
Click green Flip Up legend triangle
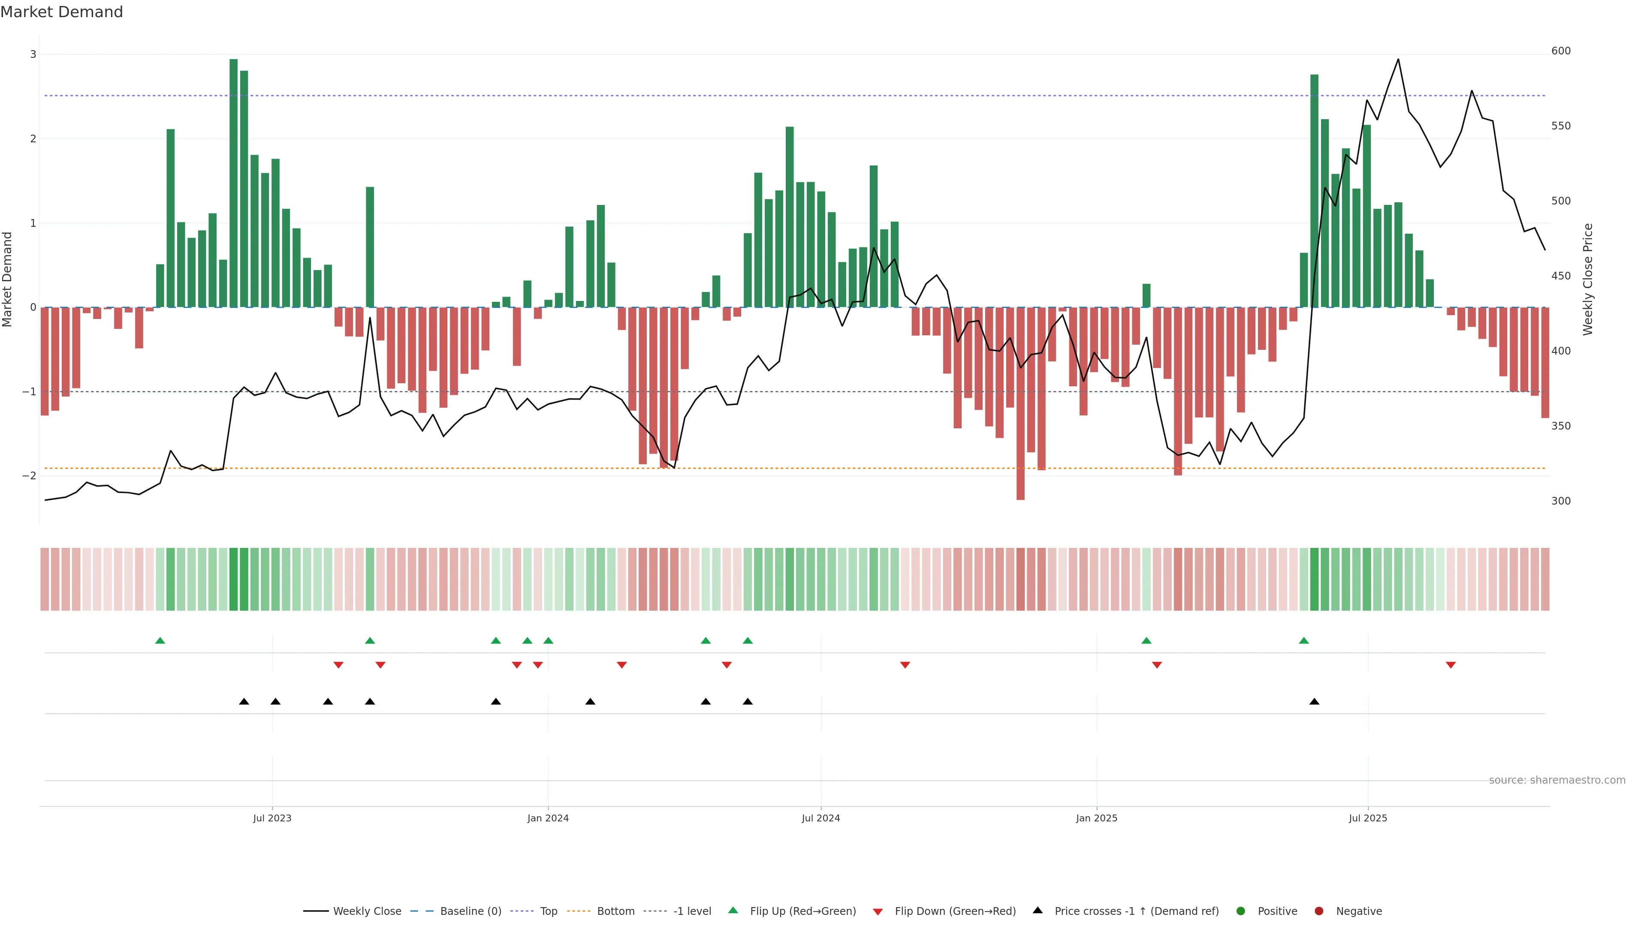(x=733, y=911)
